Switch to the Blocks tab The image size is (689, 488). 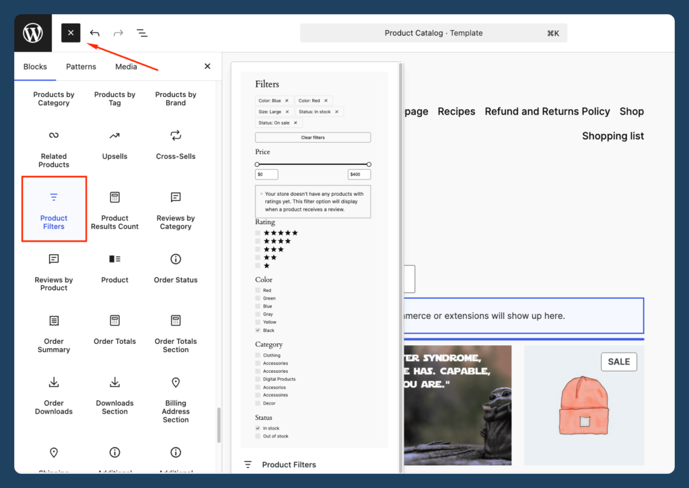tap(35, 67)
